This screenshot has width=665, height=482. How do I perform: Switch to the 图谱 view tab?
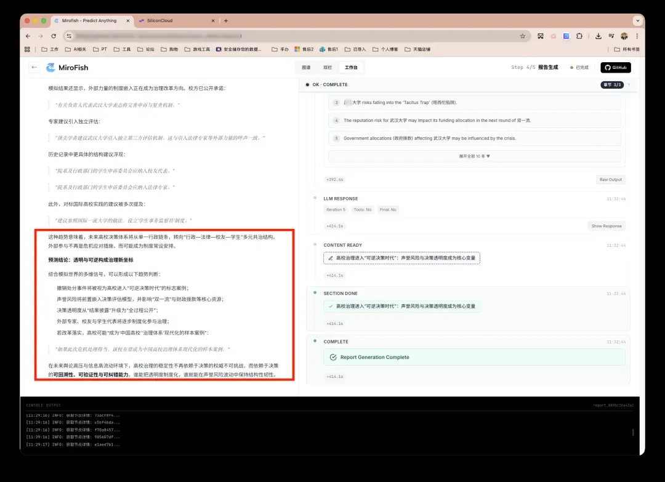[306, 68]
